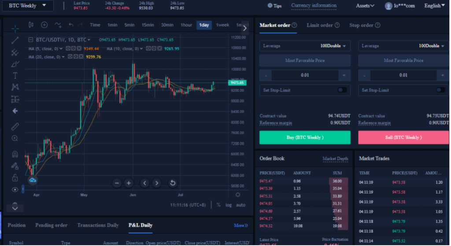Open the Tips info link

click(274, 5)
